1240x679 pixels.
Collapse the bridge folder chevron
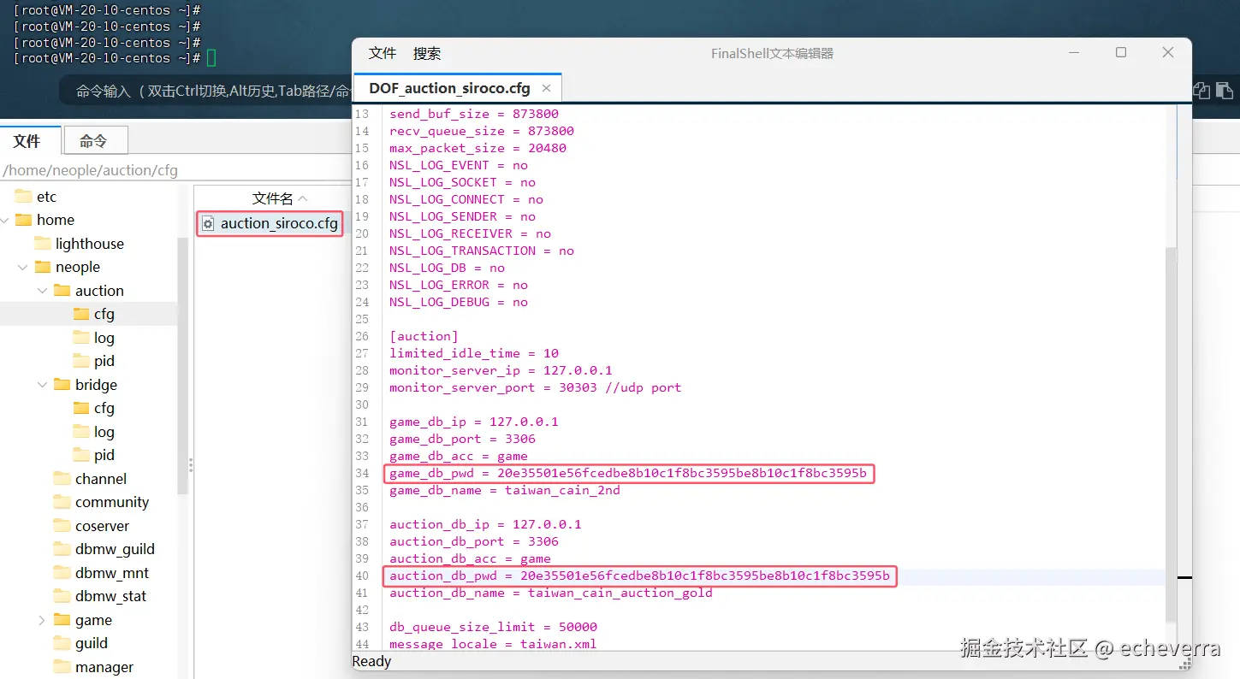[42, 385]
